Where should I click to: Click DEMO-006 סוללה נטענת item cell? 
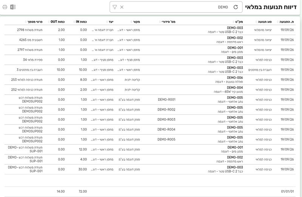[229, 80]
